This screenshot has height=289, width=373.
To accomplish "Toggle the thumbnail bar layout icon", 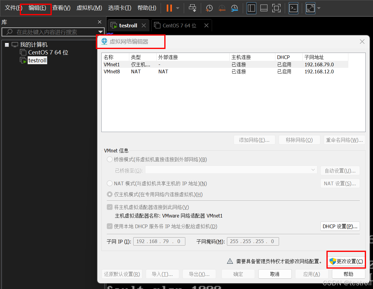I will [x=264, y=8].
